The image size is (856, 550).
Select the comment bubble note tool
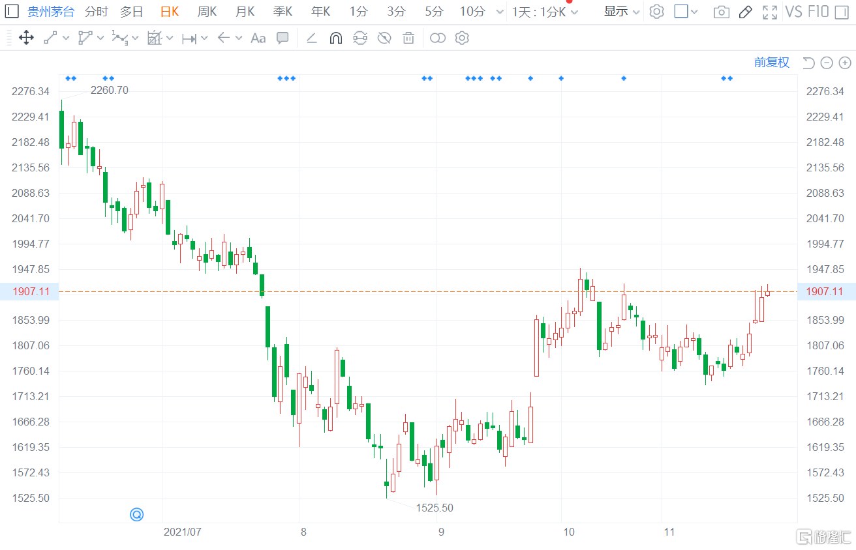point(283,38)
